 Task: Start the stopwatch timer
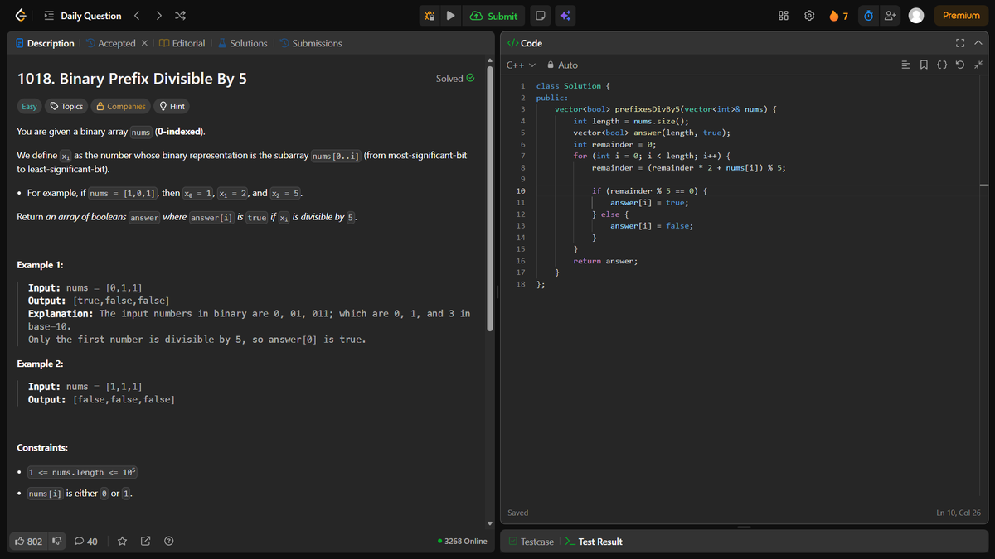(868, 16)
